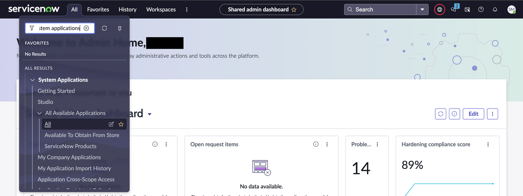
Task: Click the dashboard Edit button
Action: coord(473,114)
